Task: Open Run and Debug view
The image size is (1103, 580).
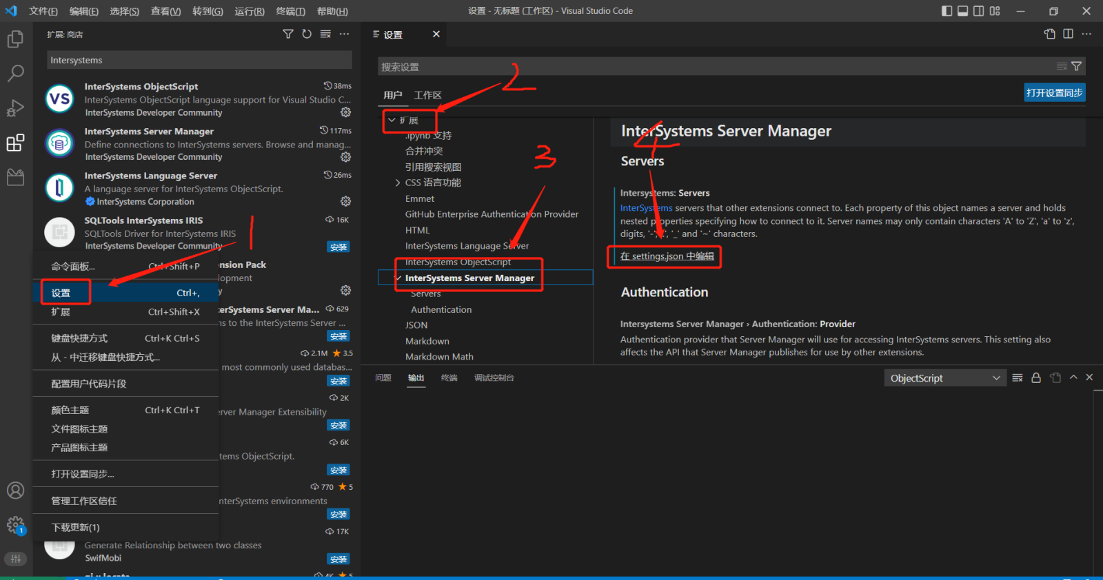Action: (15, 108)
